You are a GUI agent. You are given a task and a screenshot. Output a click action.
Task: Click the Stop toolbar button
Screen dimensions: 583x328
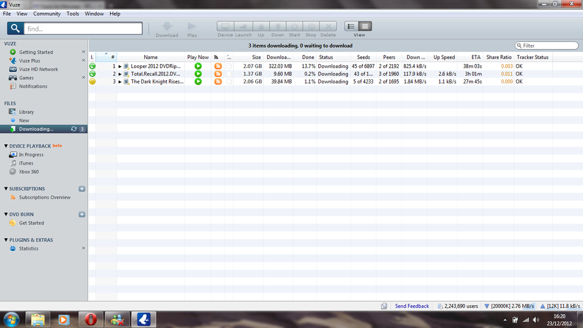click(x=311, y=26)
